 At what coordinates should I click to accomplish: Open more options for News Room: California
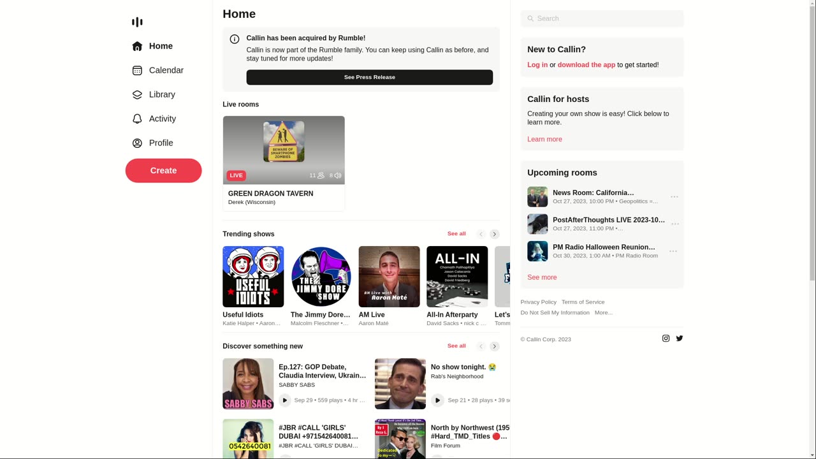674,197
